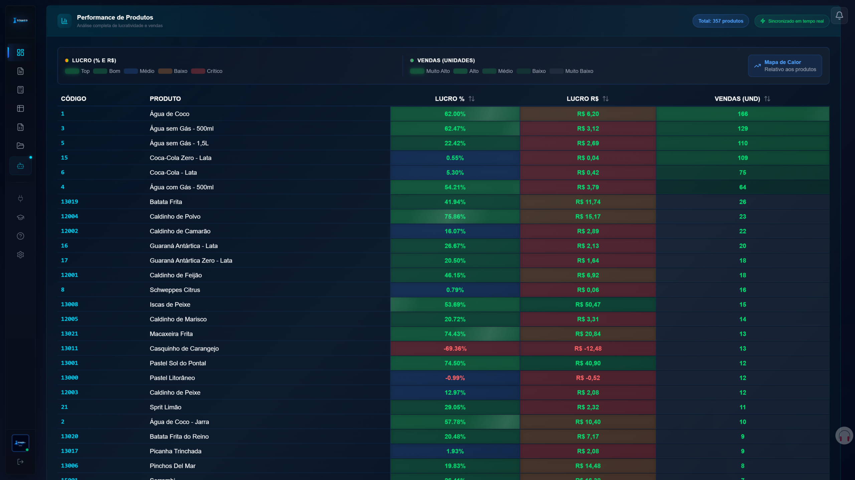855x480 pixels.
Task: Toggle sort on LUCRO R$ column
Action: click(x=606, y=98)
